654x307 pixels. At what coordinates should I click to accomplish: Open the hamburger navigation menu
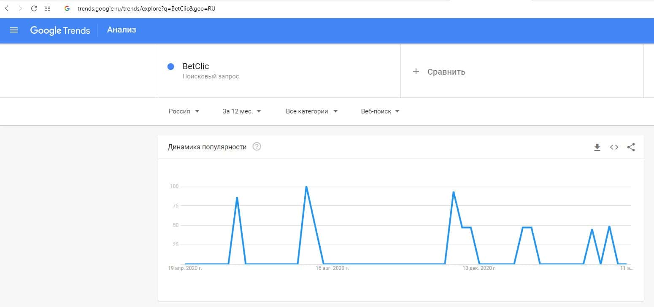point(14,30)
